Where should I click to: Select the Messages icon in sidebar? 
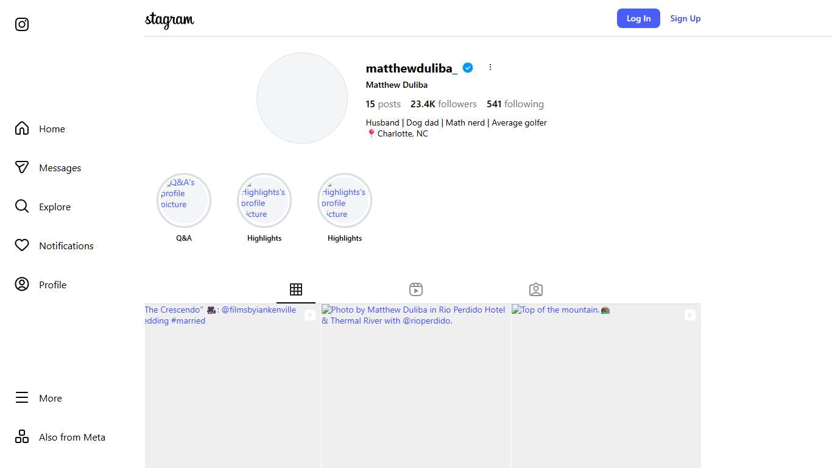21,168
